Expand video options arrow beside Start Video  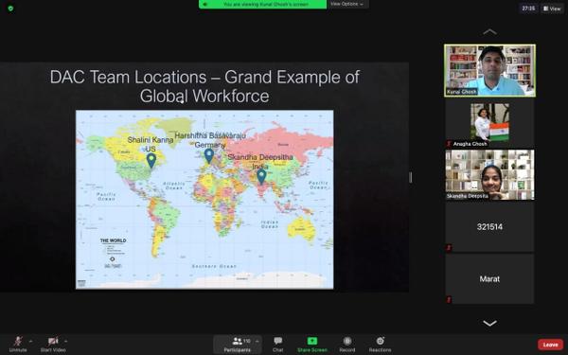tap(65, 341)
